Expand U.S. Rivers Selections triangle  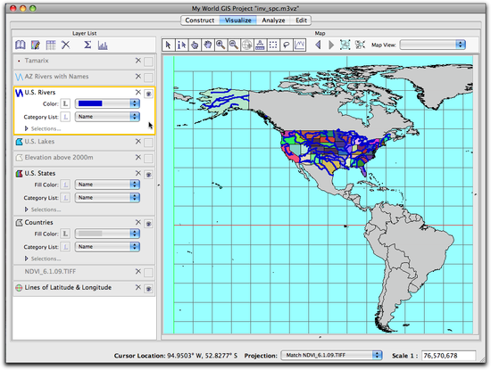[x=26, y=128]
